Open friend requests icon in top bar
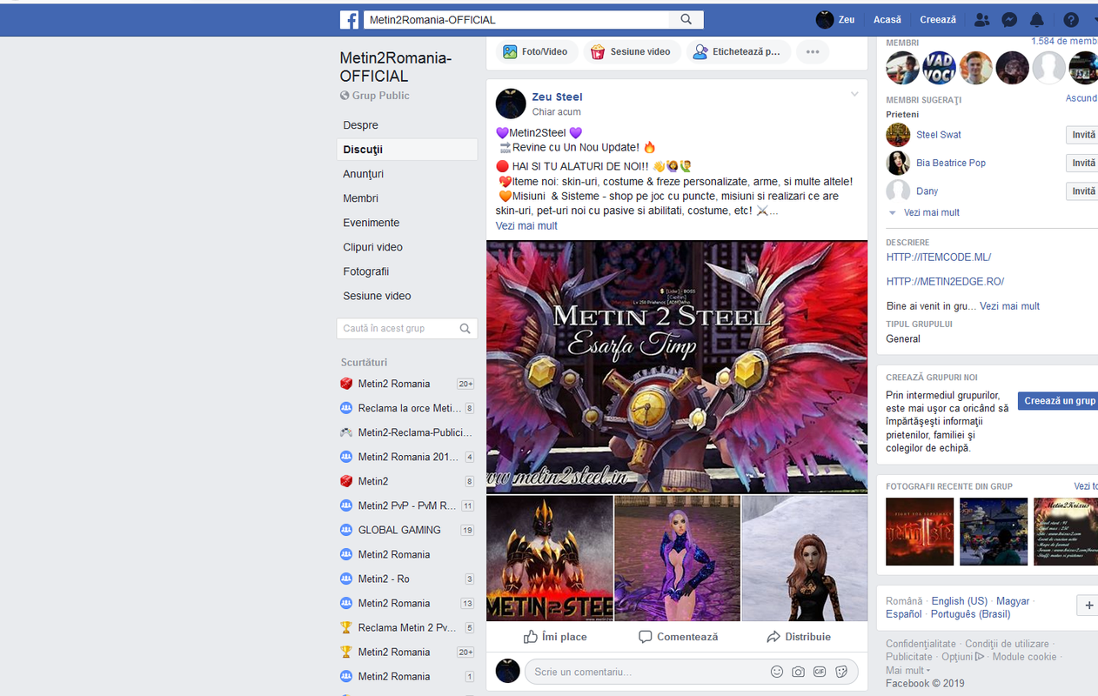Viewport: 1098px width, 696px height. [x=982, y=19]
